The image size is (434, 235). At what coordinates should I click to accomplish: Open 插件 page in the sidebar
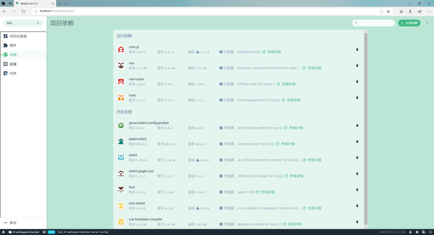point(23,45)
